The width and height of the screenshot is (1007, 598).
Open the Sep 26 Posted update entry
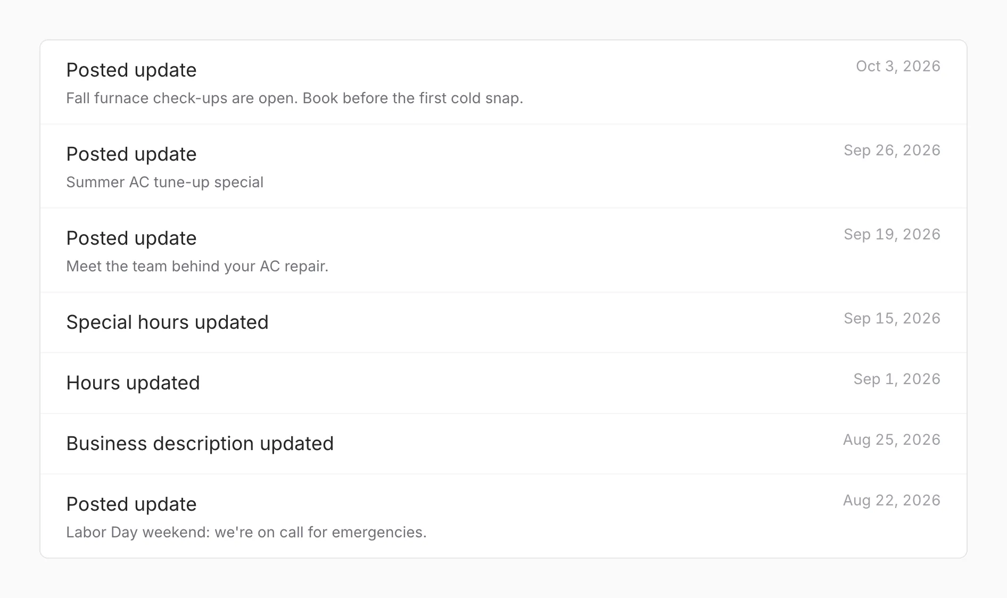[503, 166]
